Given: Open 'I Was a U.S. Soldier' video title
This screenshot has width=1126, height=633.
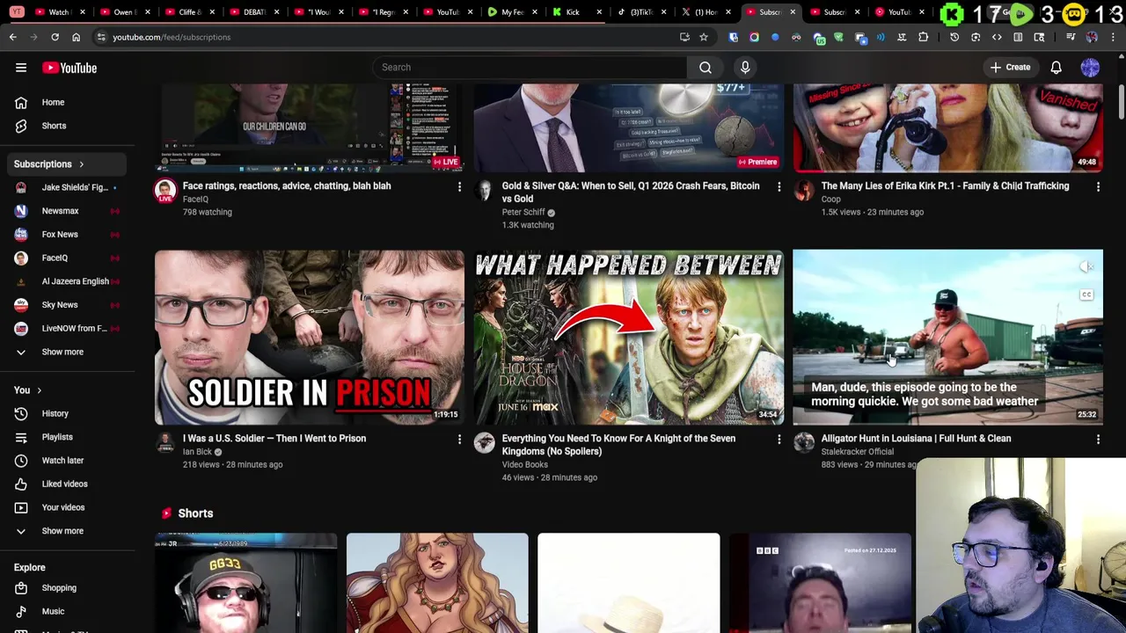Looking at the screenshot, I should [274, 438].
